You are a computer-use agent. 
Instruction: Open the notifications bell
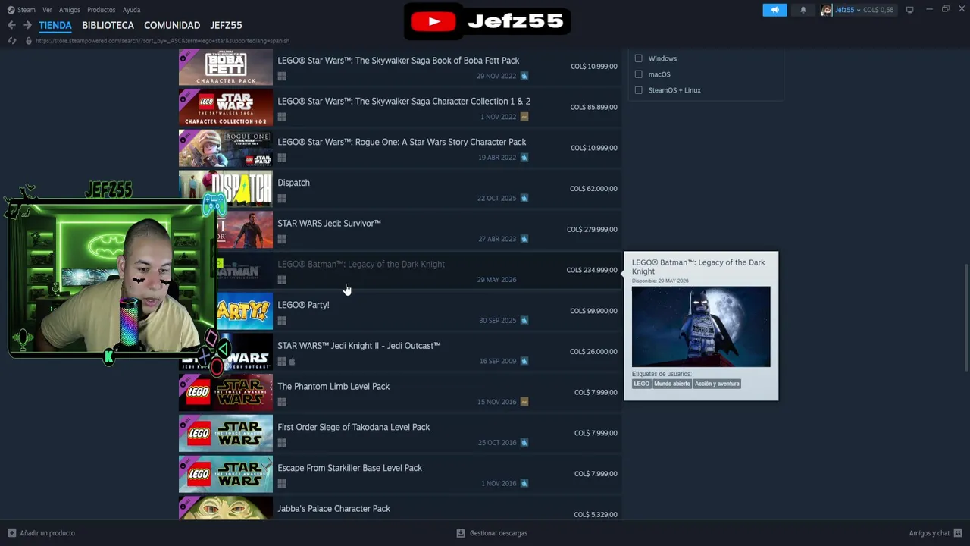point(803,10)
